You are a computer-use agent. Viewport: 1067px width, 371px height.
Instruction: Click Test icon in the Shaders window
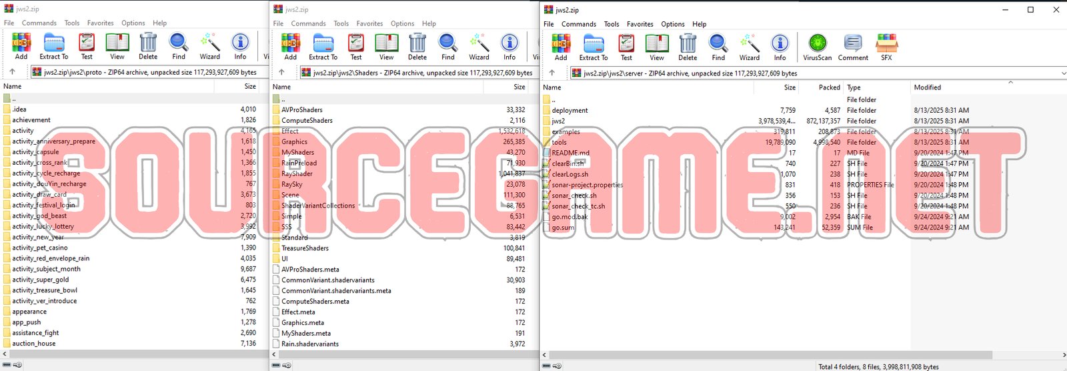click(x=356, y=46)
